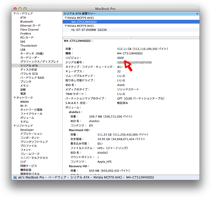The width and height of the screenshot is (211, 197).
Task: Open ユニバーサルアクセス in the sidebar
Action: tap(34, 158)
